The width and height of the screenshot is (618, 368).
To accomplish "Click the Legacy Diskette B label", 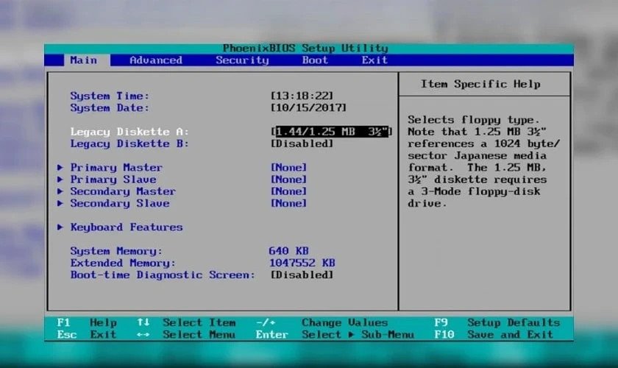I will click(129, 144).
